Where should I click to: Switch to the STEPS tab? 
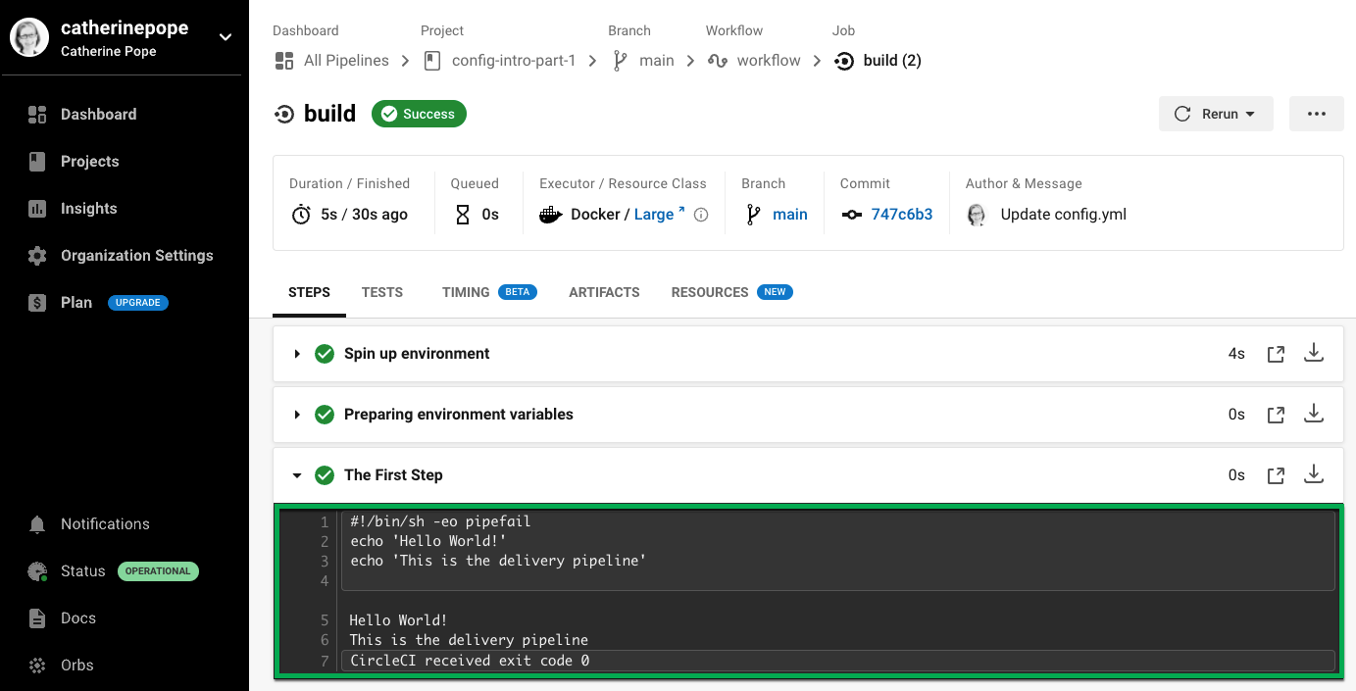(x=309, y=292)
